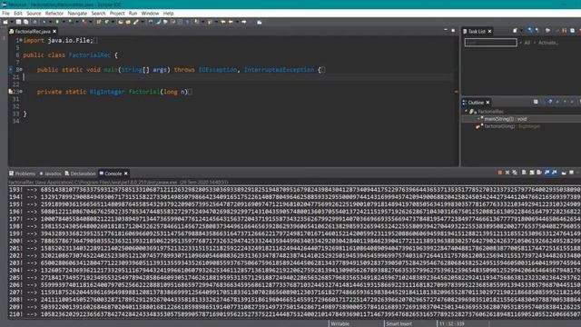581x327 pixels.
Task: Expand the folded factorial method at line 23
Action: 21,91
